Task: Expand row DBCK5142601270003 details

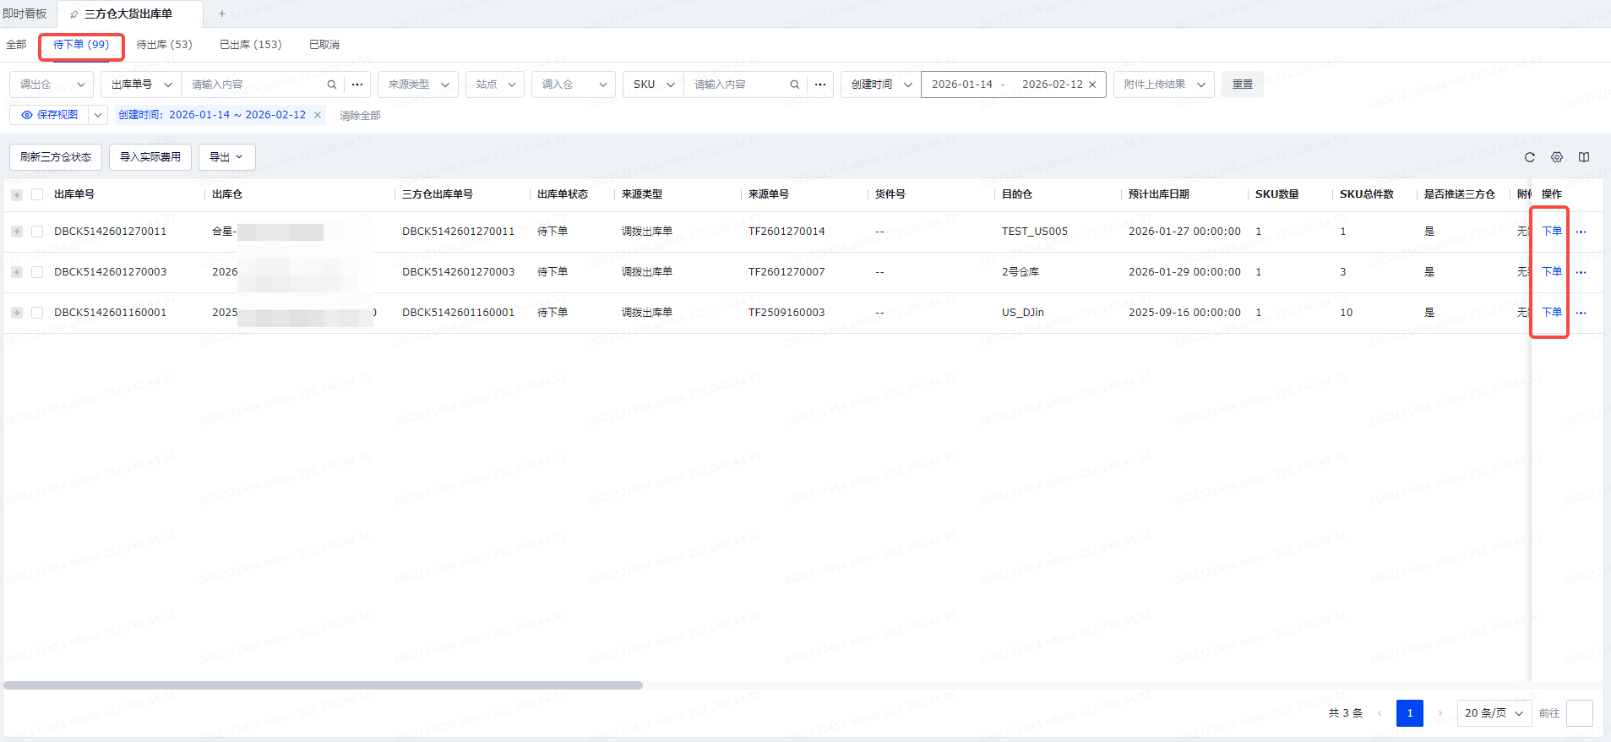Action: 17,272
